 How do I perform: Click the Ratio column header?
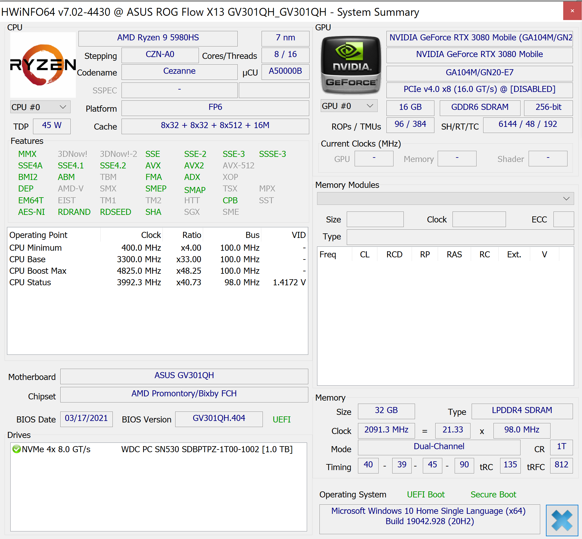pos(183,235)
